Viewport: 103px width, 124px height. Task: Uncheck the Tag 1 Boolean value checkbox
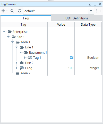click(x=72, y=57)
